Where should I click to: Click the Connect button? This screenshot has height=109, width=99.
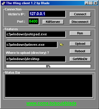coord(80,14)
